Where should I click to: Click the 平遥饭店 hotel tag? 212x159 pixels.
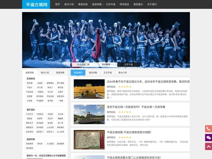[x=40, y=114]
